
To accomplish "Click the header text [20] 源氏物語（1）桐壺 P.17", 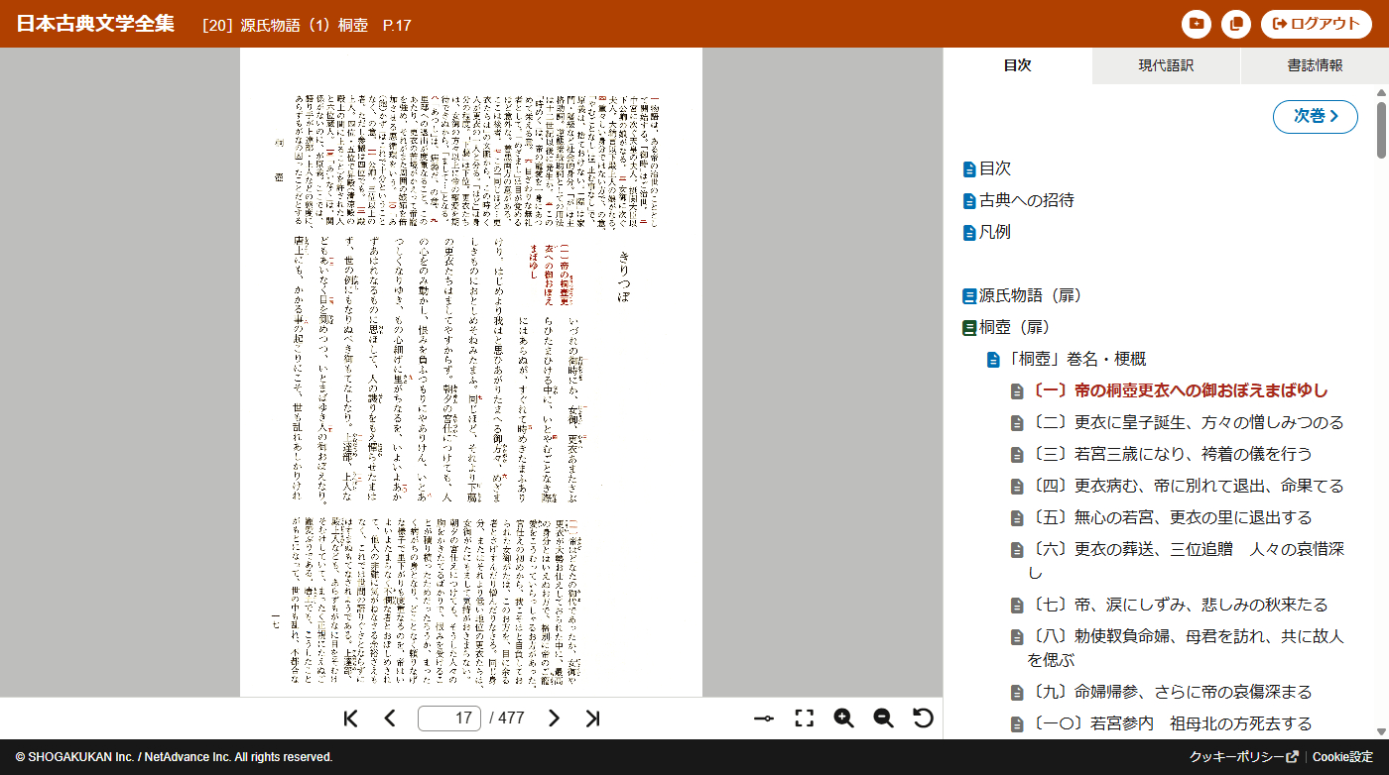I will pos(307,25).
